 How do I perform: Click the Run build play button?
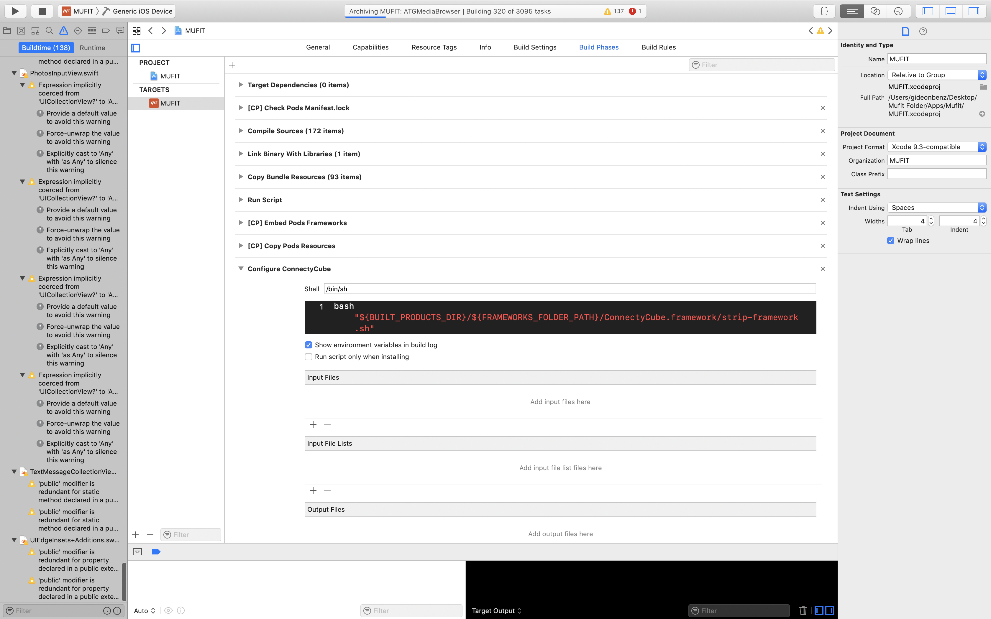(x=16, y=11)
